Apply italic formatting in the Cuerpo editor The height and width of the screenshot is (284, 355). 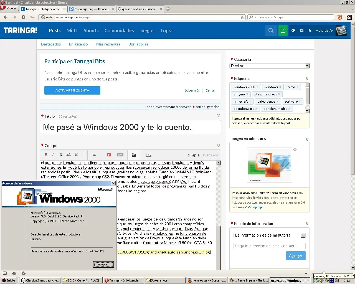point(53,155)
